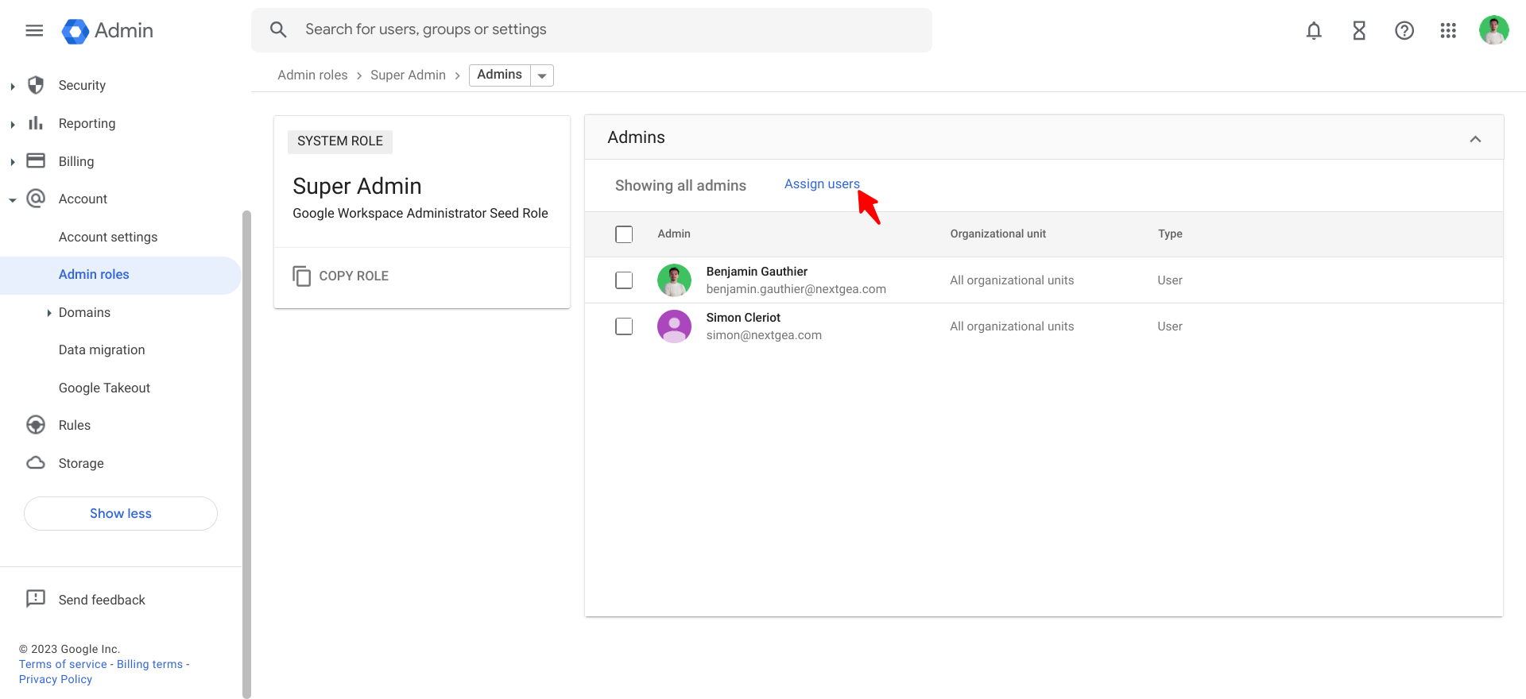
Task: Click the SYSTEM ROLE badge
Action: click(340, 141)
